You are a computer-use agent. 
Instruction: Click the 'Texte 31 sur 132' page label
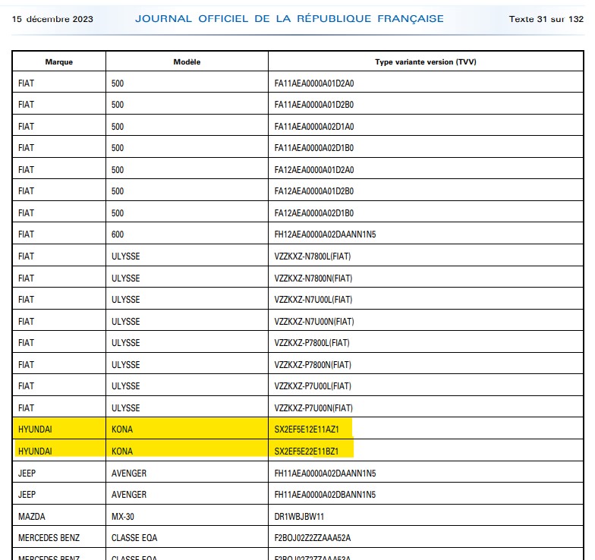coord(546,19)
